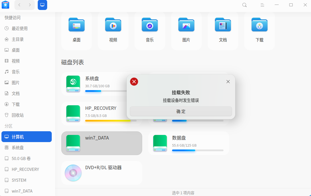The height and width of the screenshot is (196, 311).
Task: Open 回收站 from the sidebar
Action: coord(27,115)
